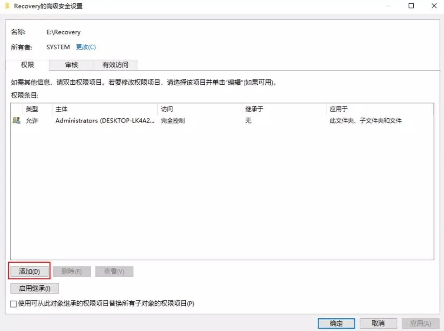Maximize the advanced security settings window
The height and width of the screenshot is (331, 444).
[411, 6]
